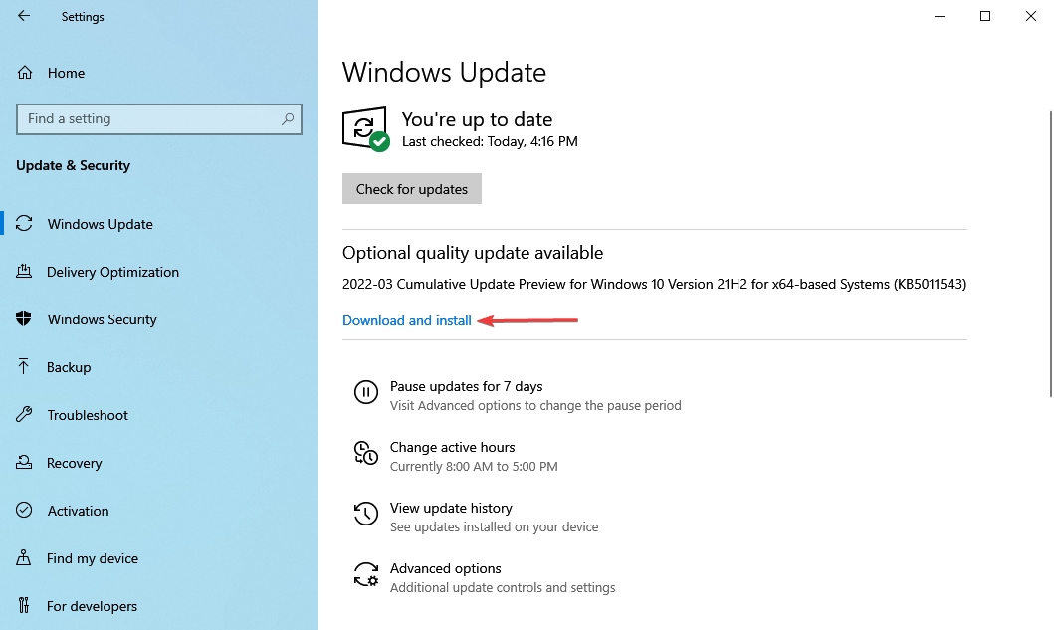Click the Windows Update page title
The height and width of the screenshot is (630, 1054).
[444, 72]
